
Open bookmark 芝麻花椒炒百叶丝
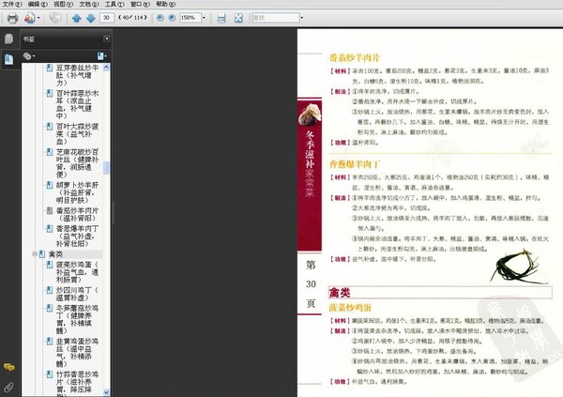(x=77, y=163)
